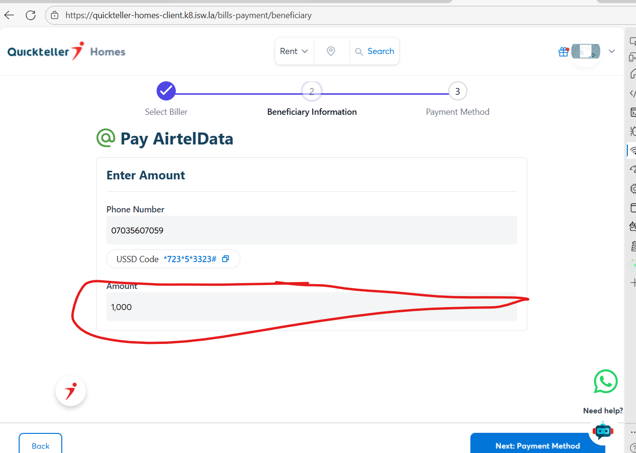The height and width of the screenshot is (453, 636).
Task: Expand the Rent dropdown
Action: pos(294,51)
